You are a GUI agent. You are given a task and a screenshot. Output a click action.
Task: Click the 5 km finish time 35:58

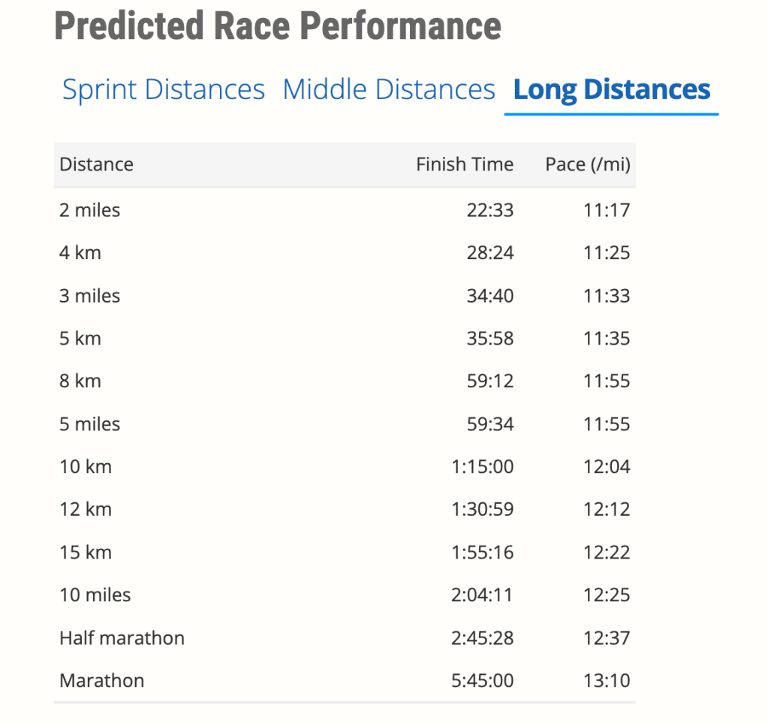click(x=489, y=339)
